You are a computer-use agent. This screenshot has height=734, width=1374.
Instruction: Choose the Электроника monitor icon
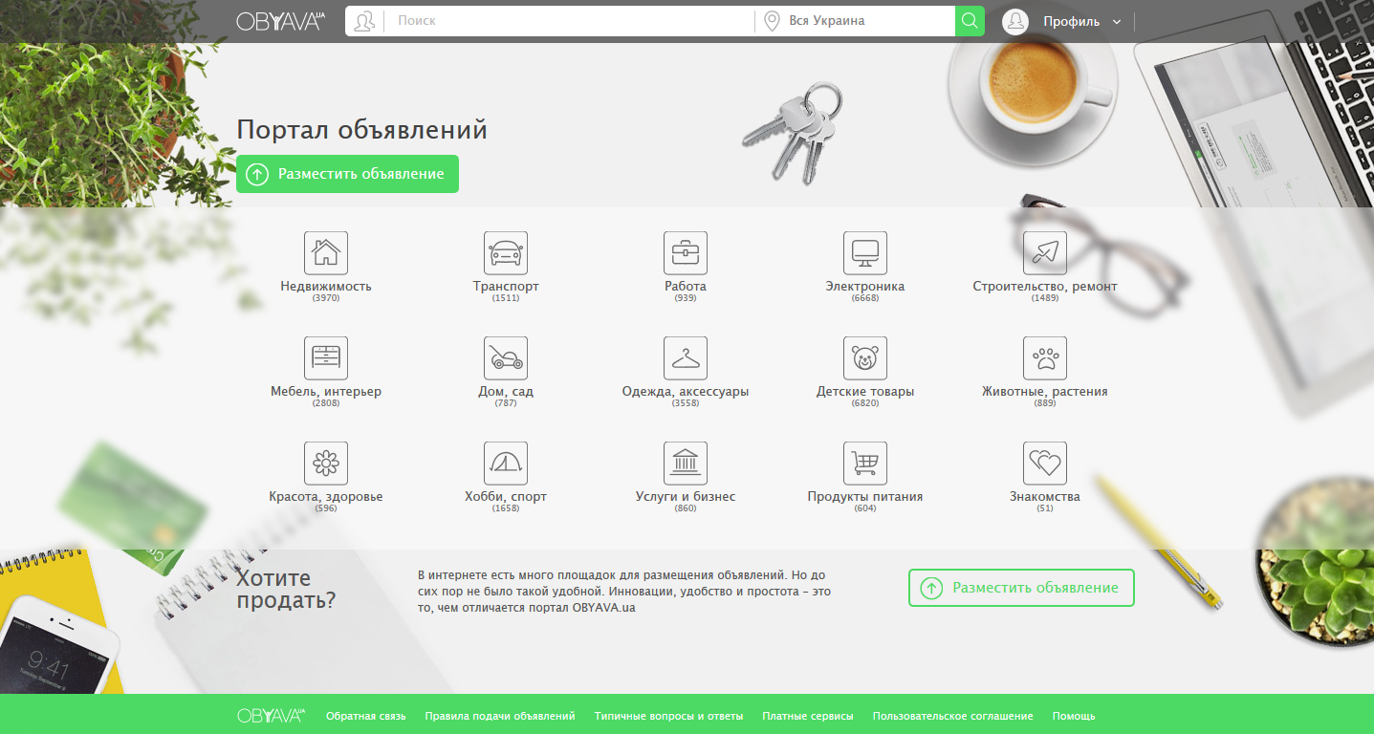(x=865, y=253)
